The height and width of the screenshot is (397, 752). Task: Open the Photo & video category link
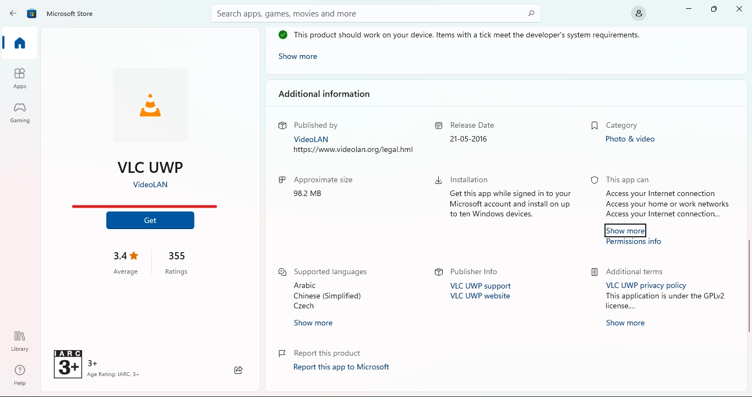click(630, 139)
